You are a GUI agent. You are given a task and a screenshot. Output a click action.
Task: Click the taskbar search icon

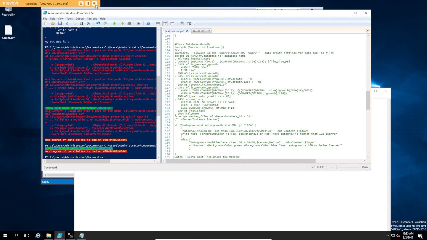pos(16,236)
